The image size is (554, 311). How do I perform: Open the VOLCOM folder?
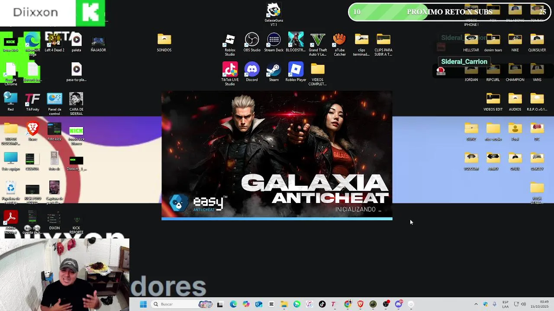[471, 161]
